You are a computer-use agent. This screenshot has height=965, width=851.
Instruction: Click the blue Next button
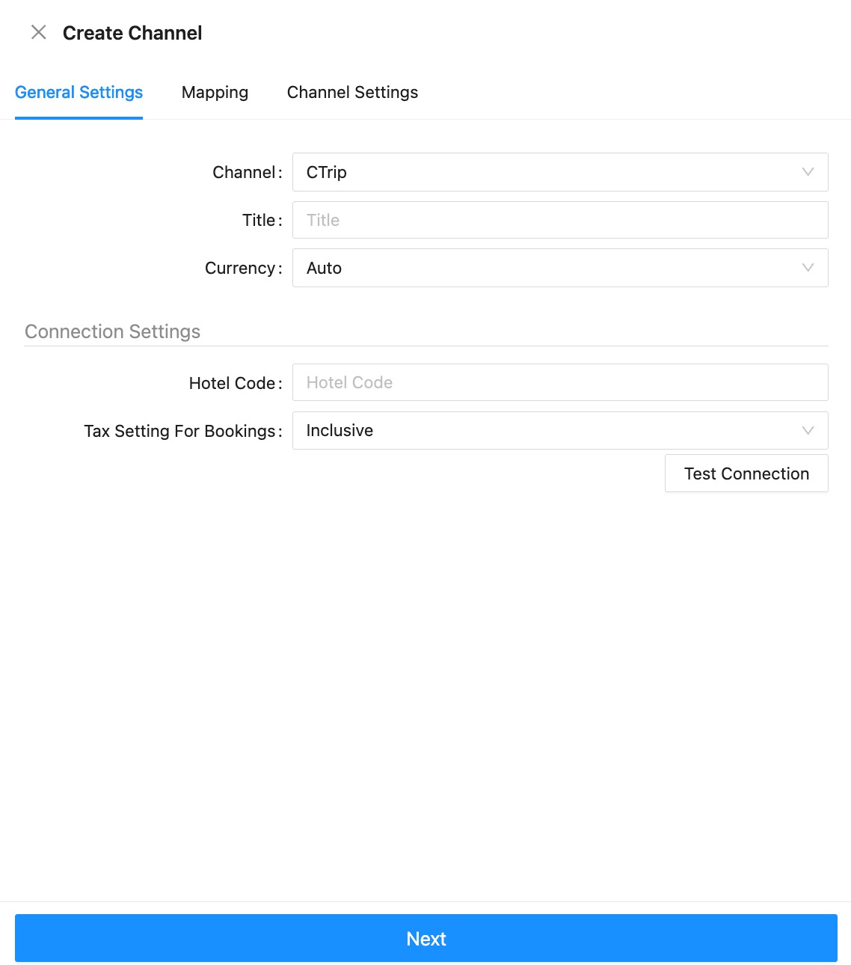click(x=425, y=938)
